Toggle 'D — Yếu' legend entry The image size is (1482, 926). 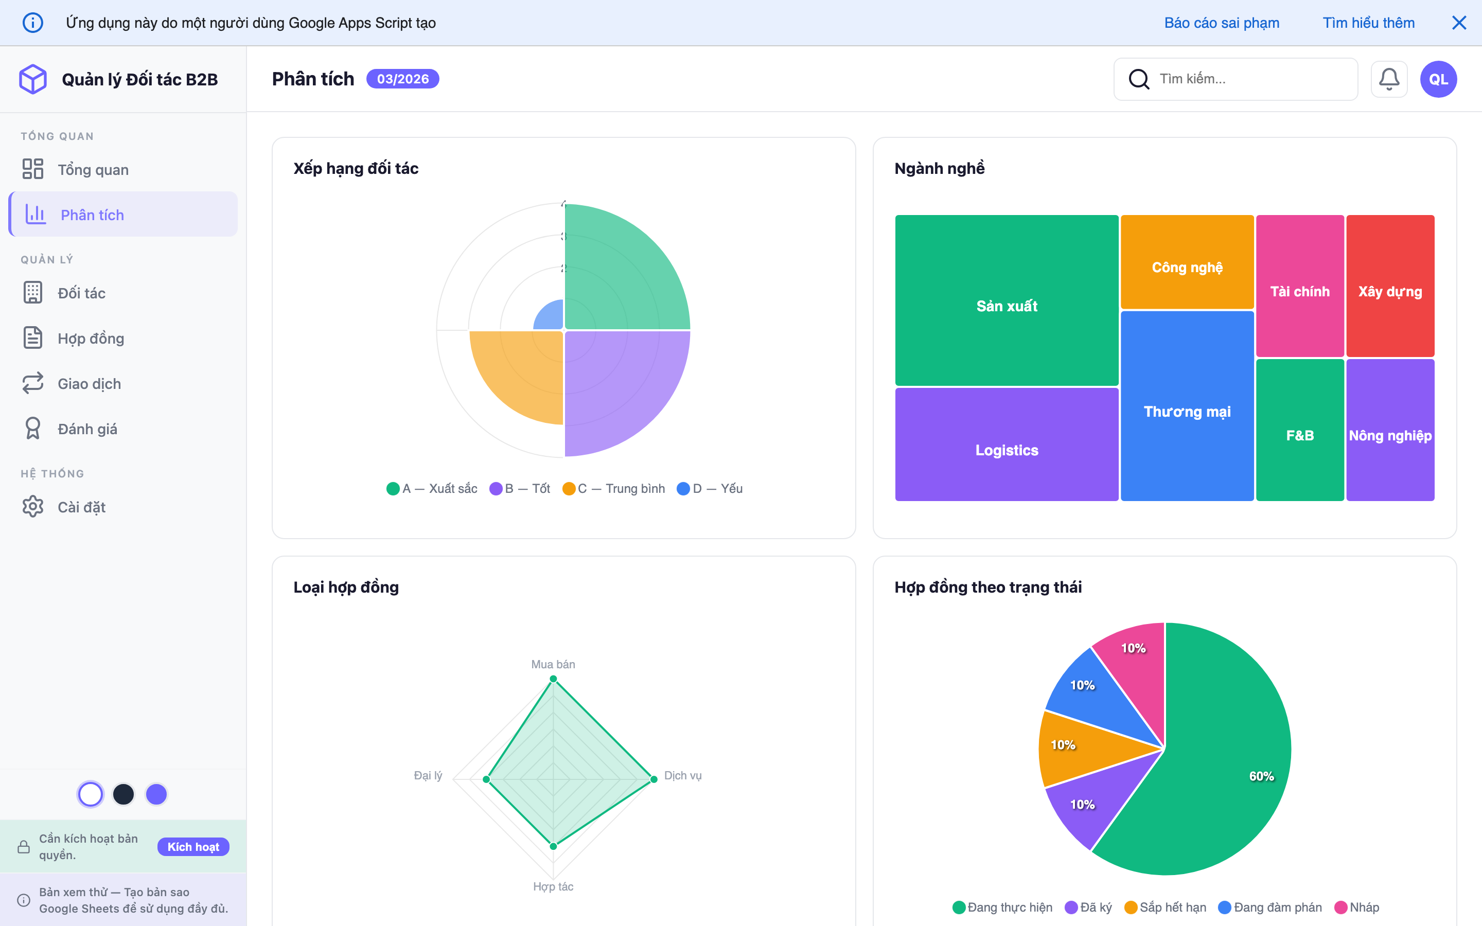pos(710,488)
